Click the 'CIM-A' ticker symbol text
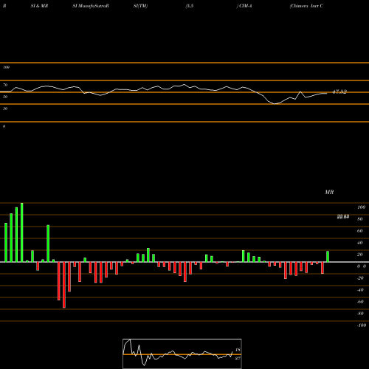This screenshot has height=369, width=369. pyautogui.click(x=246, y=6)
